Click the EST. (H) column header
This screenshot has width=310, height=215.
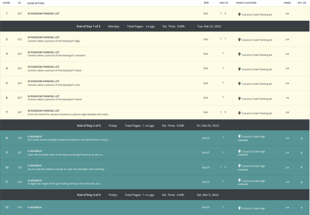point(302,3)
